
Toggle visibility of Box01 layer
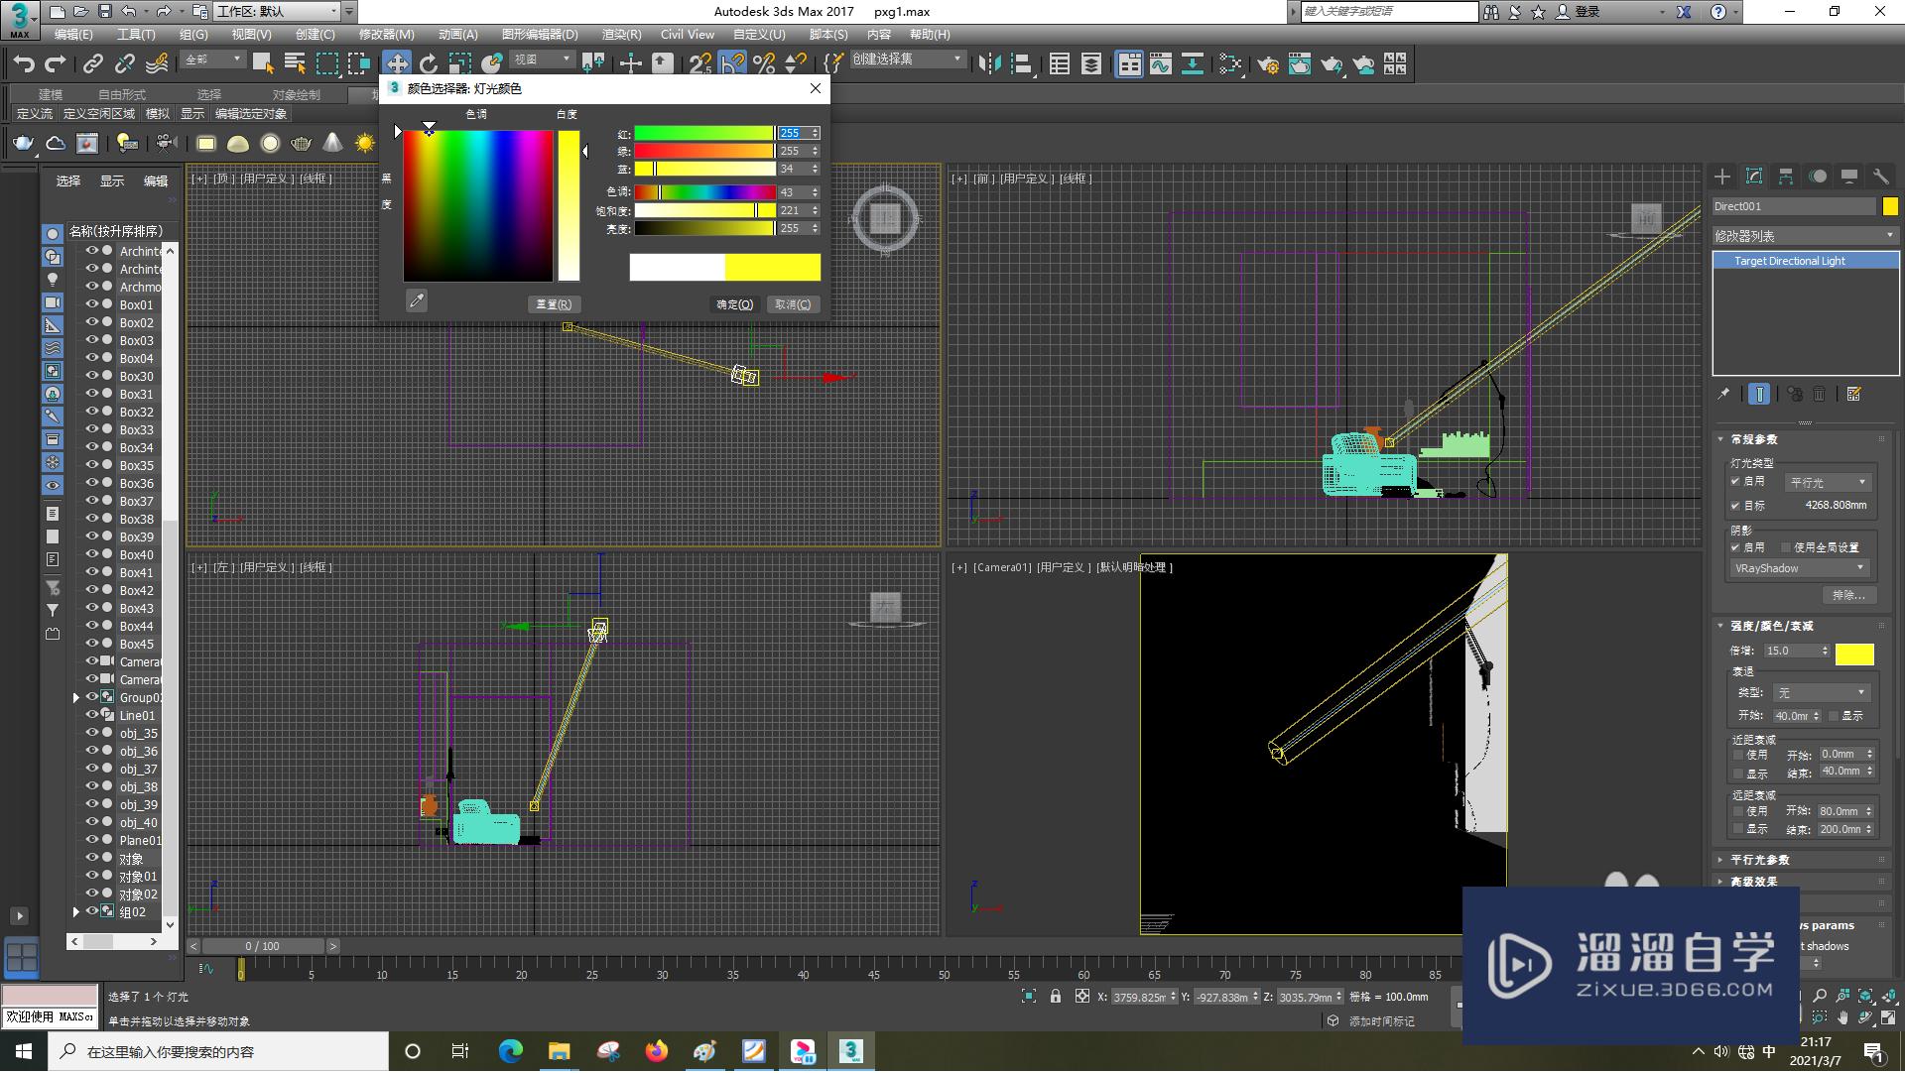point(87,303)
